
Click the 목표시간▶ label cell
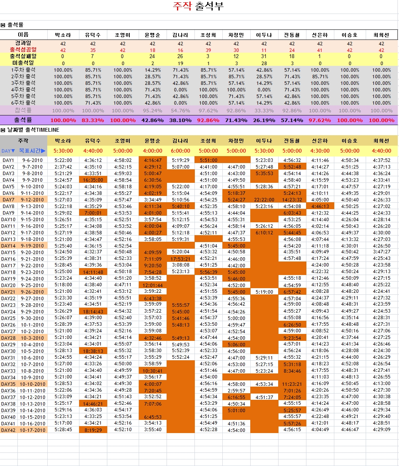pyautogui.click(x=33, y=151)
